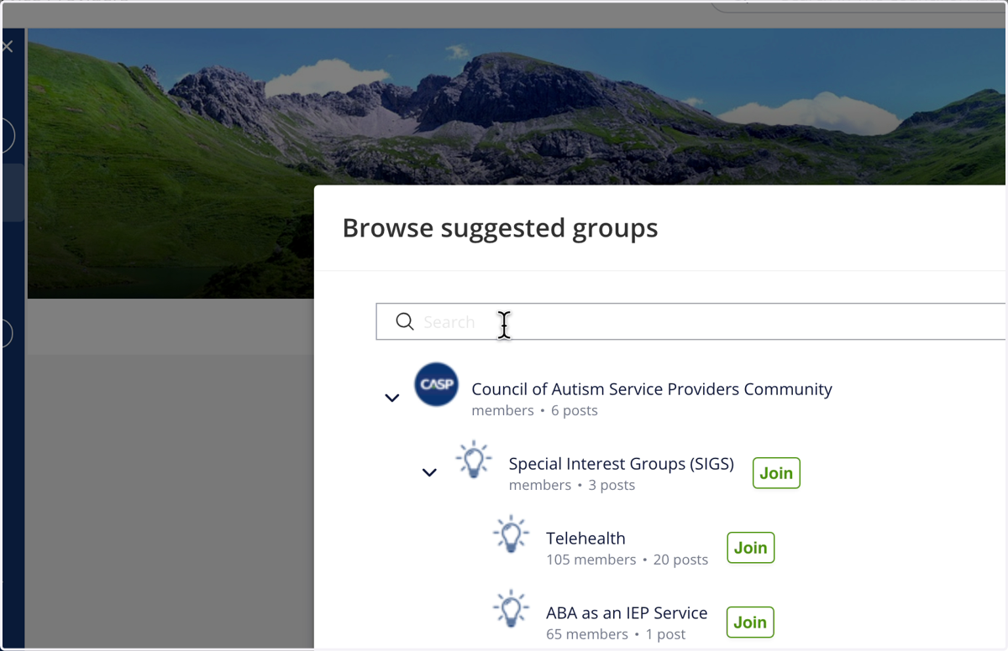Image resolution: width=1008 pixels, height=651 pixels.
Task: Open the Telehealth group name
Action: (x=585, y=539)
